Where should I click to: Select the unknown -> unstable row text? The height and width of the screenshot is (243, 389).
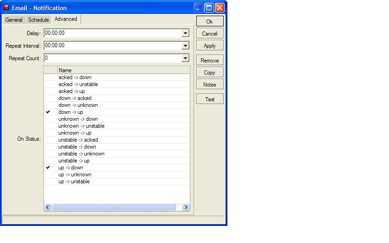(x=82, y=126)
